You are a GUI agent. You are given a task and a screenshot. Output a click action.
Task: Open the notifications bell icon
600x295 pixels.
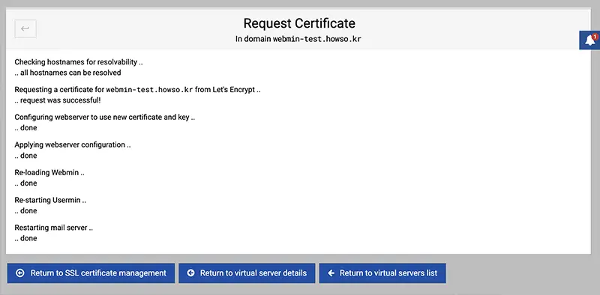coord(589,40)
